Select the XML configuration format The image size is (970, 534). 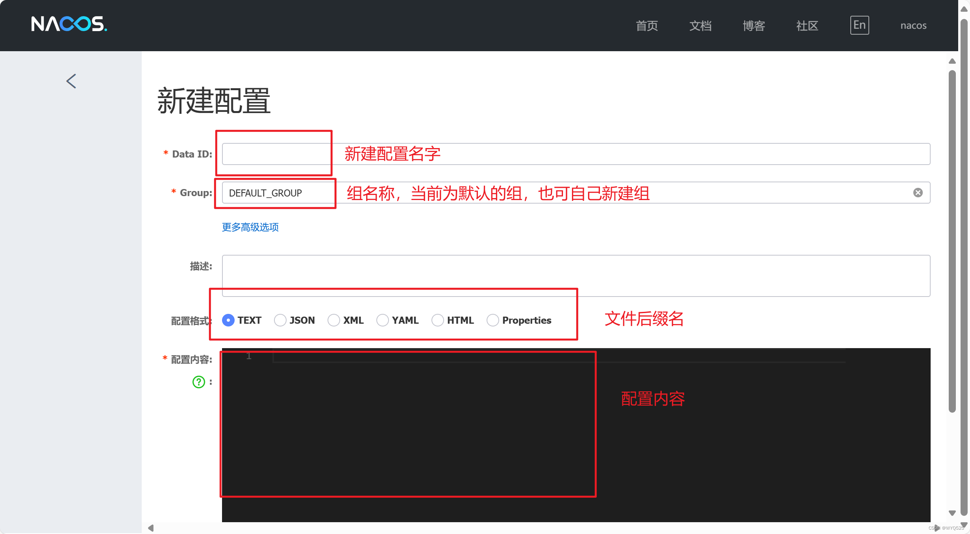(334, 320)
